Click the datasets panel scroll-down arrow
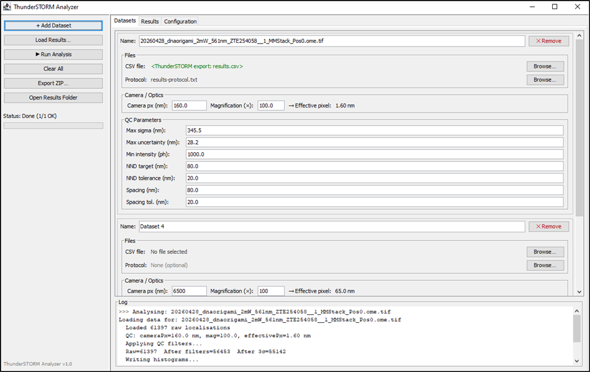 pyautogui.click(x=579, y=292)
